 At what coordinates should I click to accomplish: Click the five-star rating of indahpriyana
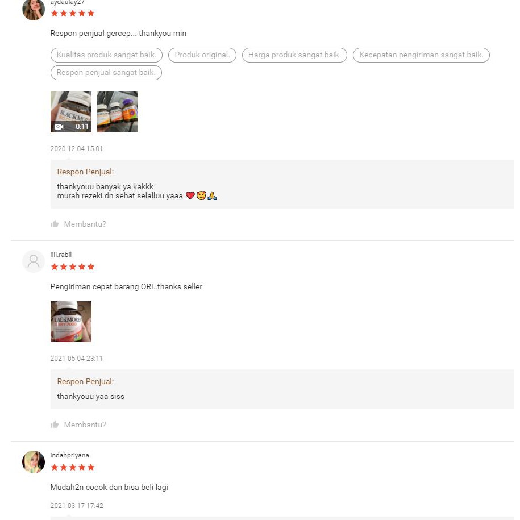(x=73, y=468)
